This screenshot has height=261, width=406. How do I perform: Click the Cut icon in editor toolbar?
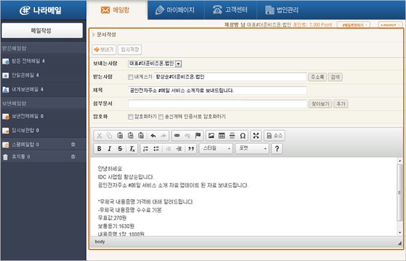click(x=99, y=136)
